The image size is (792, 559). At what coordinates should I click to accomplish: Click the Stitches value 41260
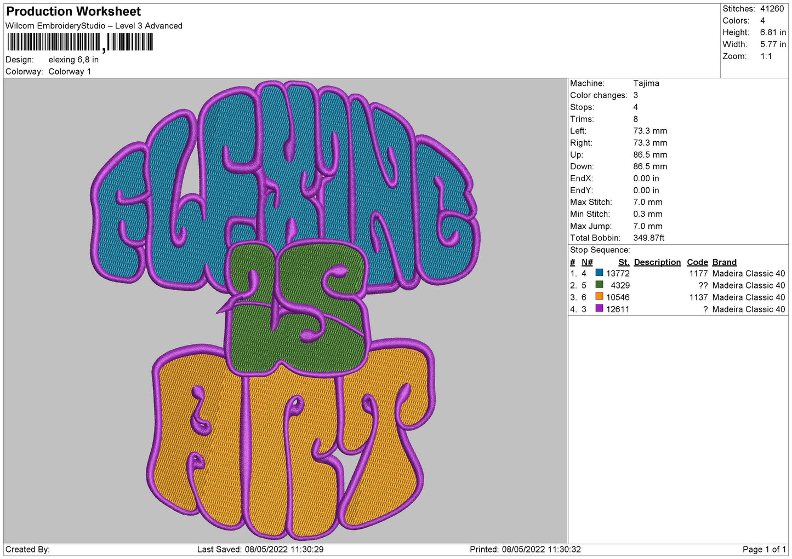[x=772, y=9]
